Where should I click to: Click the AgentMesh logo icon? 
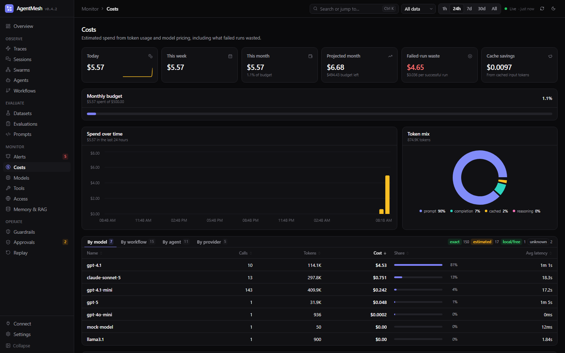9,8
